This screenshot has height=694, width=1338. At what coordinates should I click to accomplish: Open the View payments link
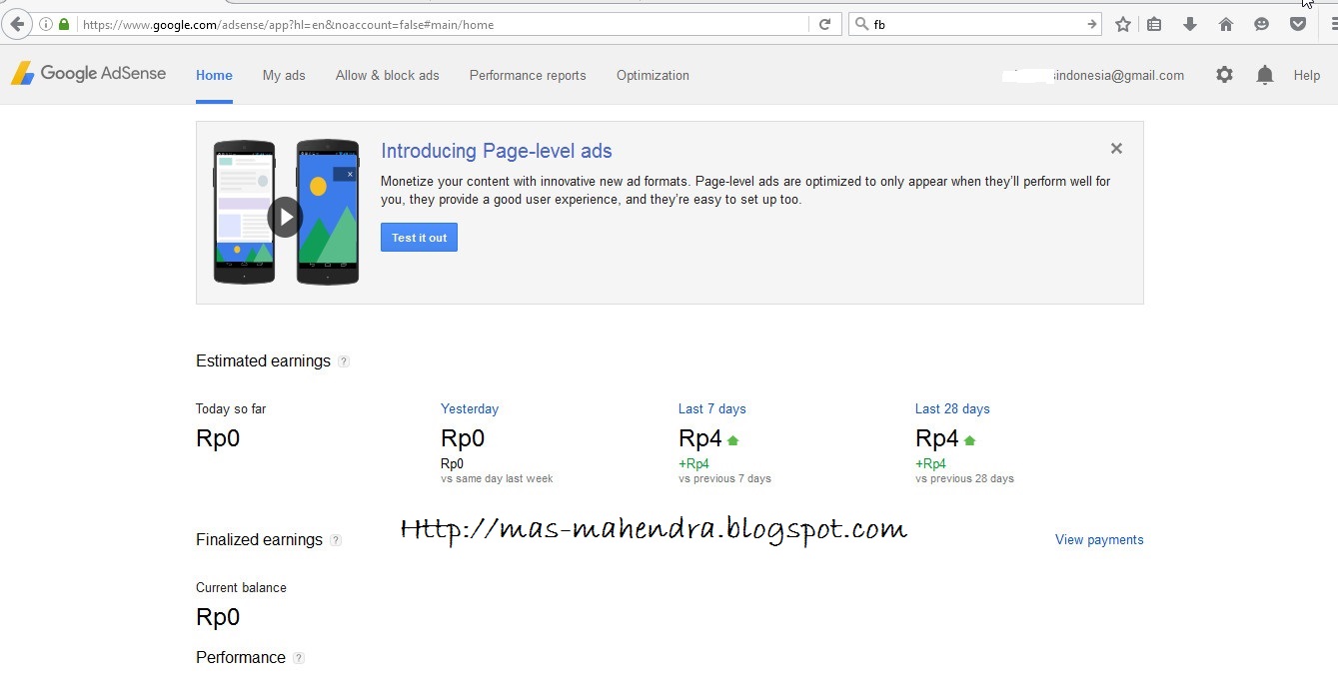[1098, 539]
